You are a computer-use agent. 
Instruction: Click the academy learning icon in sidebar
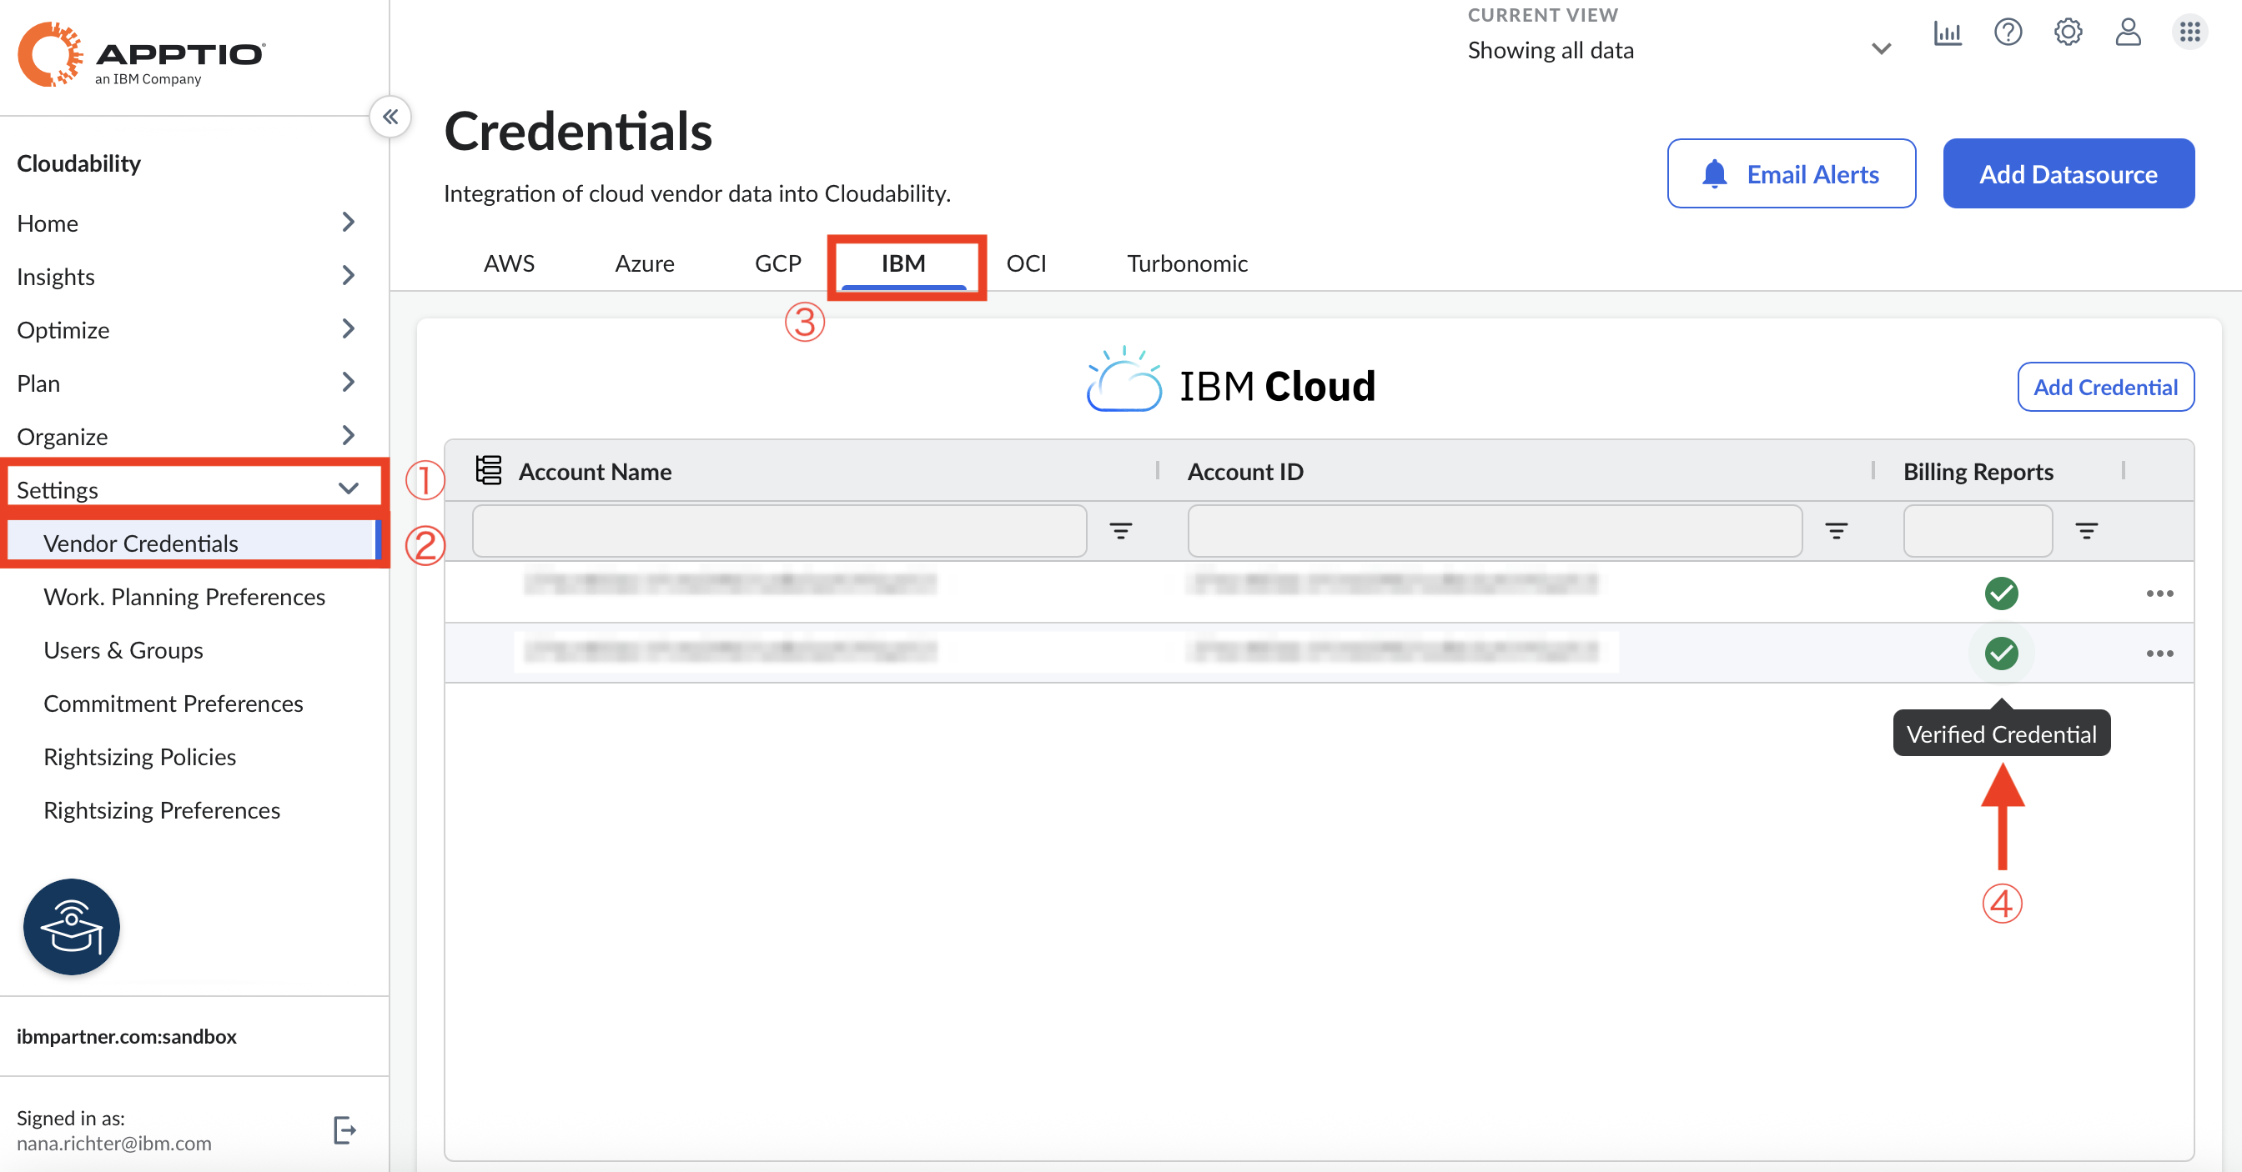click(x=71, y=927)
